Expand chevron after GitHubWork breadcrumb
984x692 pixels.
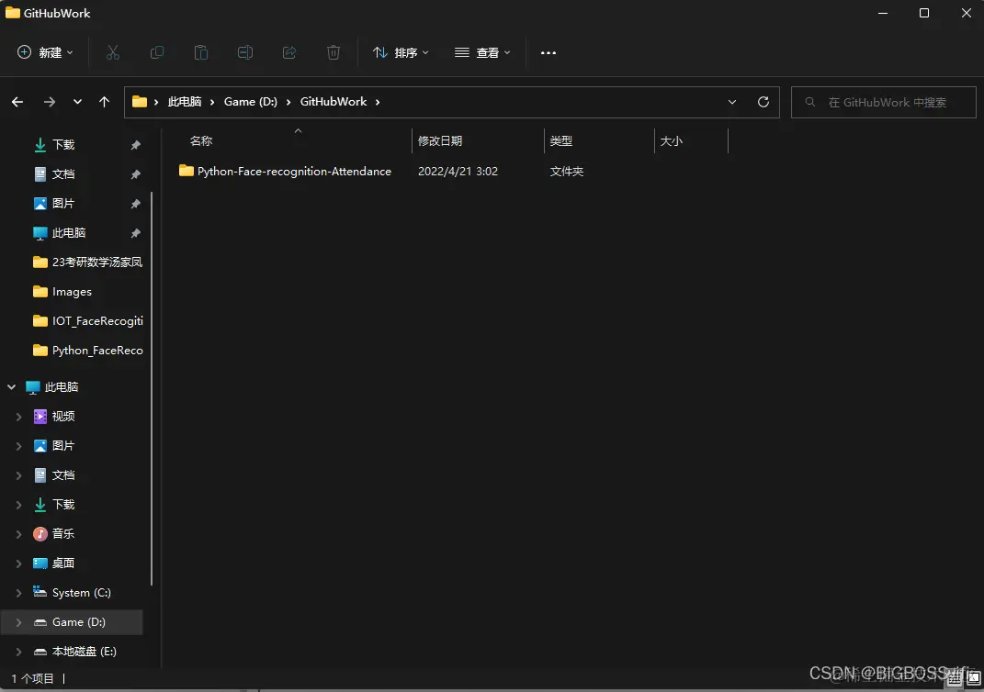[x=378, y=102]
